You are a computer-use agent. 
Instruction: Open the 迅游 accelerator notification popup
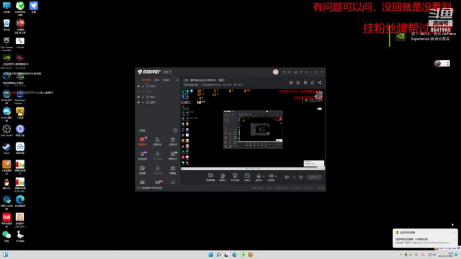[425, 238]
